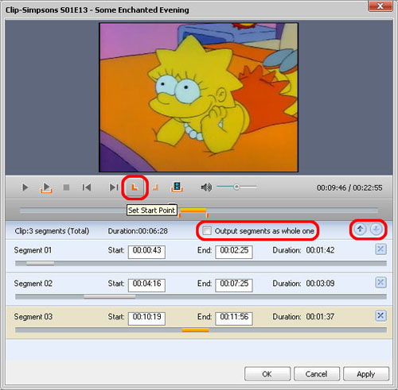Click the Apply button
Image resolution: width=398 pixels, height=390 pixels.
pos(366,374)
